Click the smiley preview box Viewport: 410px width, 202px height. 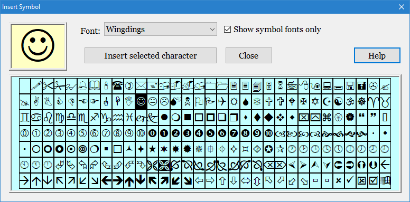pos(38,46)
